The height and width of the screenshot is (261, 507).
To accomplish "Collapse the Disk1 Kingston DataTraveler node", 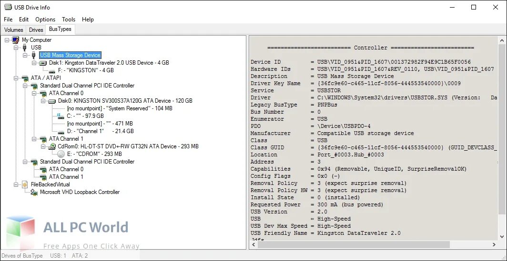I will pyautogui.click(x=34, y=63).
